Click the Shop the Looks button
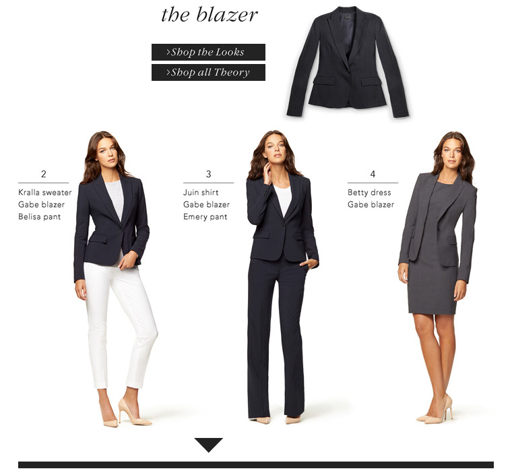Screen dimensions: 512x473 [208, 53]
